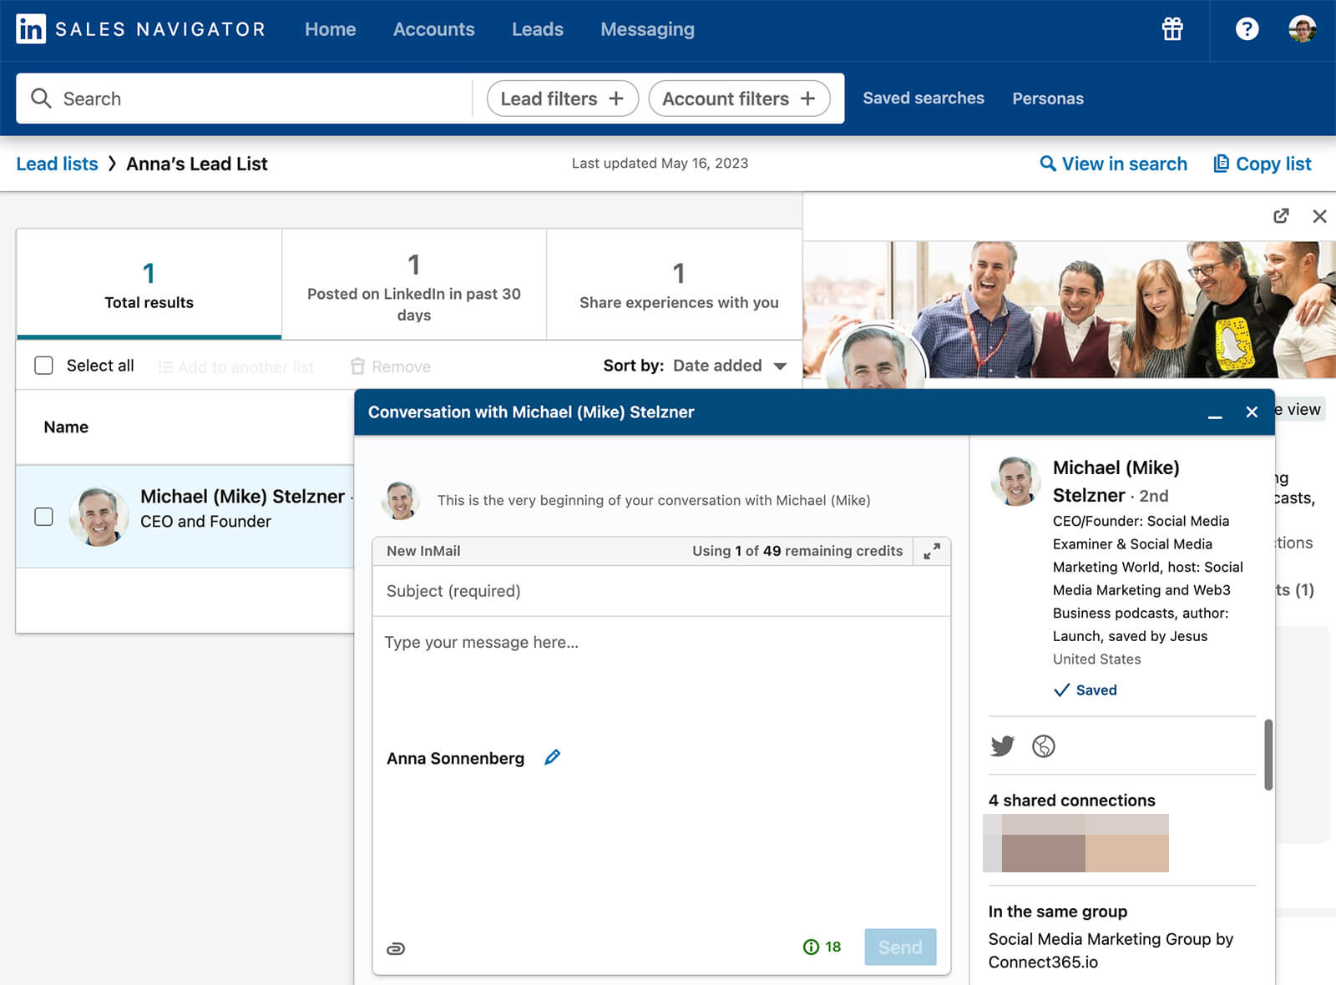
Task: Click the remaining credits text
Action: 797,551
